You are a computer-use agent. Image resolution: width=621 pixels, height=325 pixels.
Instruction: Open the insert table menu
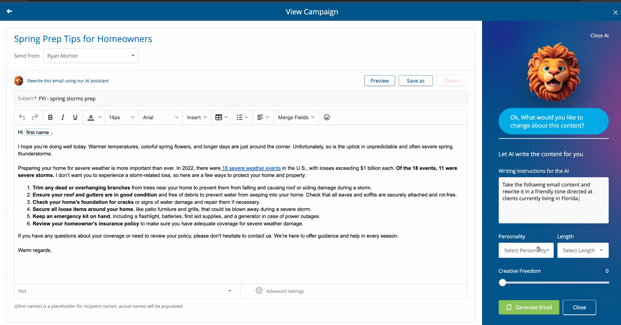pos(221,117)
